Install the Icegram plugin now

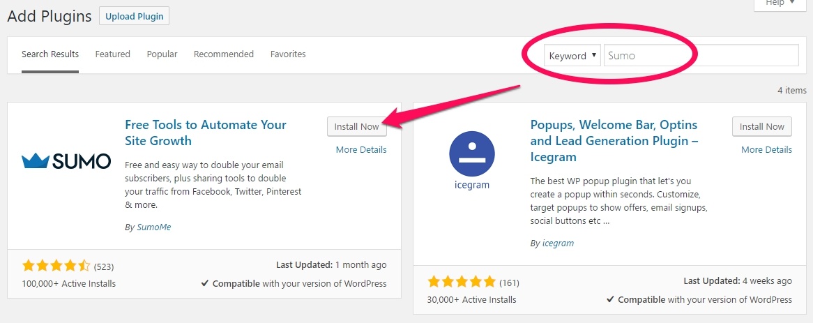coord(762,126)
